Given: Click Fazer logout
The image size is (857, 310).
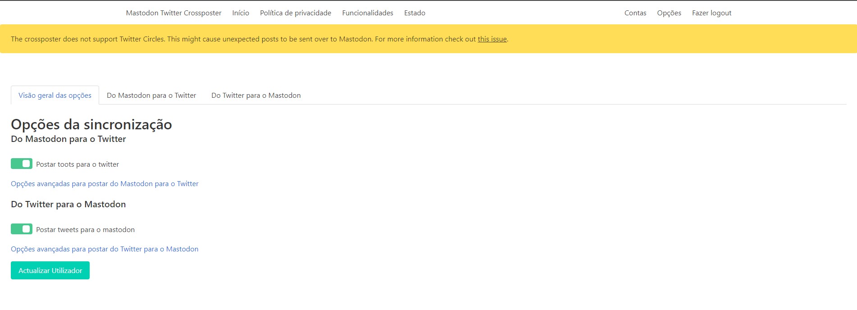Looking at the screenshot, I should coord(712,13).
